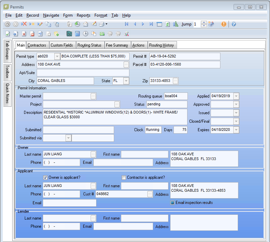This screenshot has width=270, height=242.
Task: Open the State dropdown list
Action: pyautogui.click(x=126, y=81)
